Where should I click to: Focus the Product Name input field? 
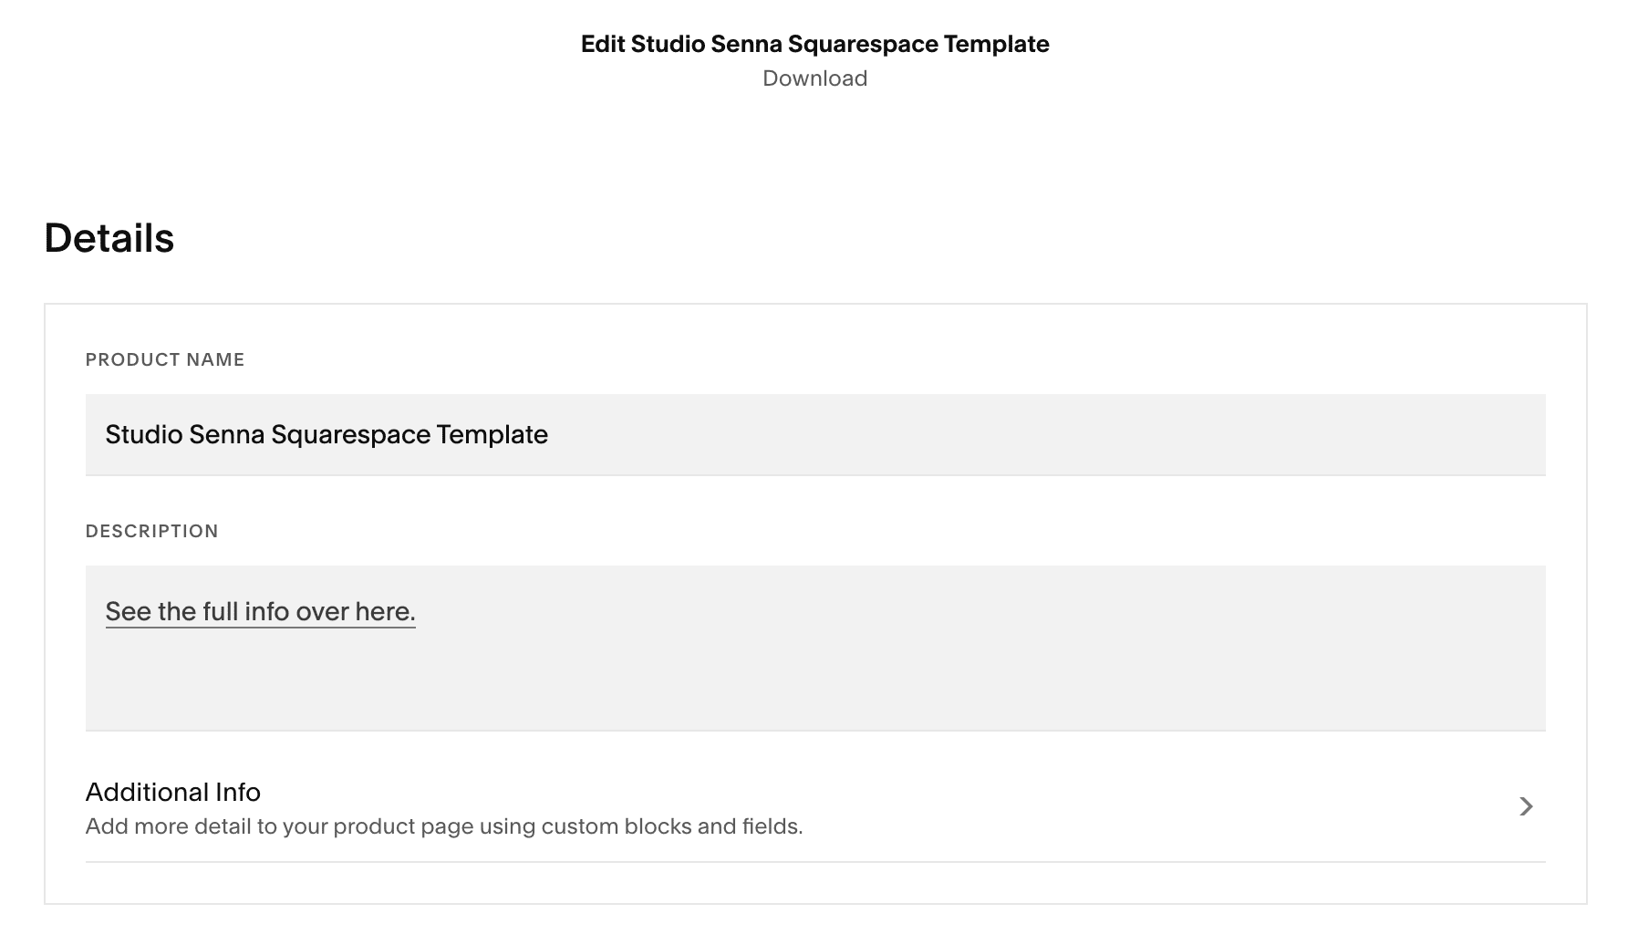pos(814,435)
